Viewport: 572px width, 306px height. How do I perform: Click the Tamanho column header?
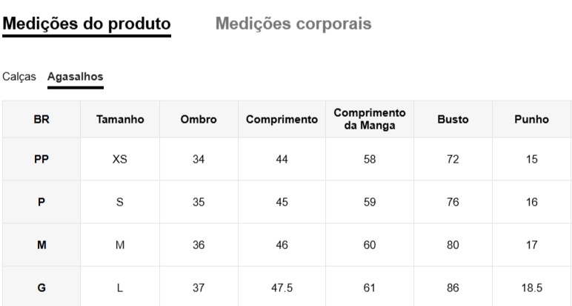point(120,119)
